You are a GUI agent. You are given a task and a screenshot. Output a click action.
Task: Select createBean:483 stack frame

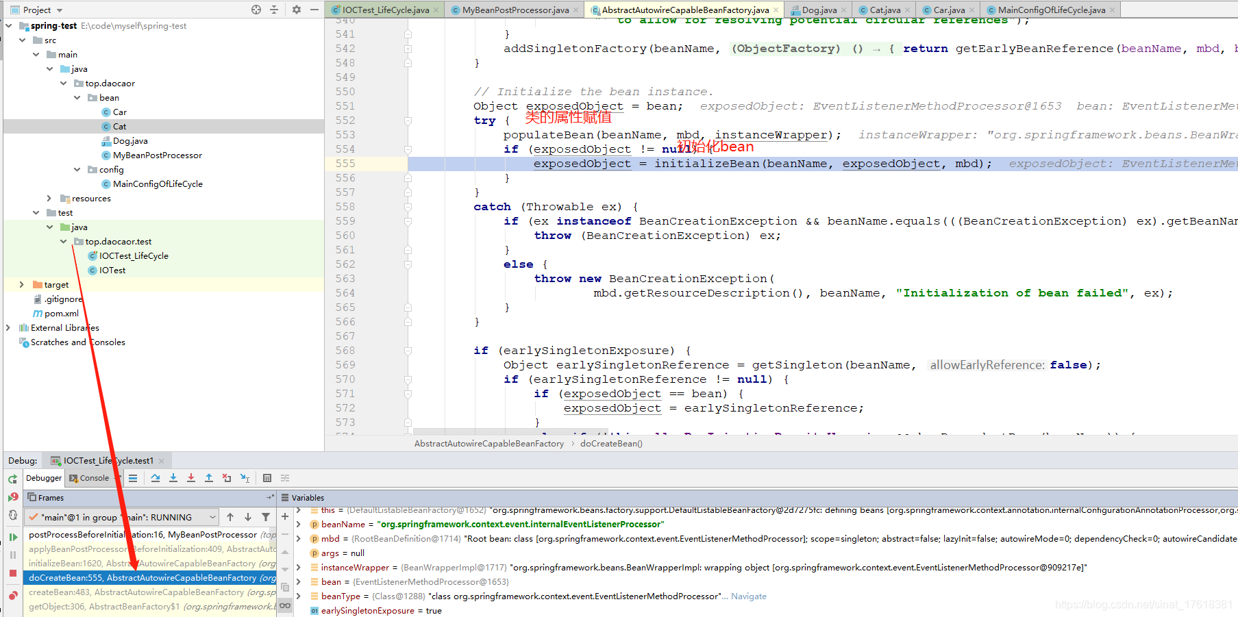click(150, 592)
